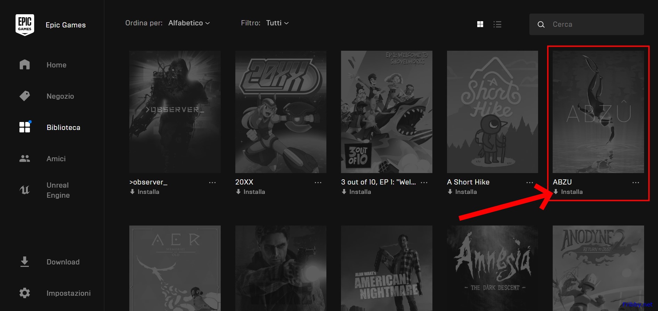The image size is (658, 311).
Task: Open Impostazioni settings
Action: coord(68,293)
